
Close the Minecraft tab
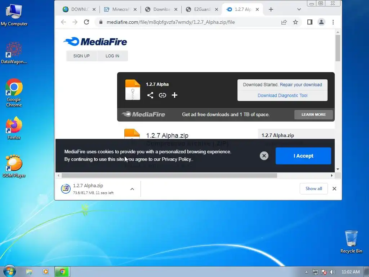[135, 9]
